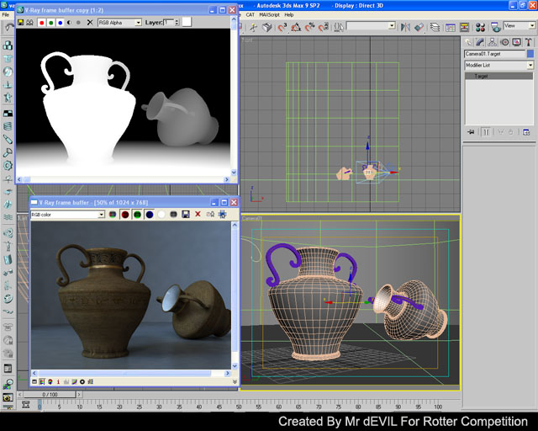Save the render in V-Ray frame buffer

click(x=185, y=215)
